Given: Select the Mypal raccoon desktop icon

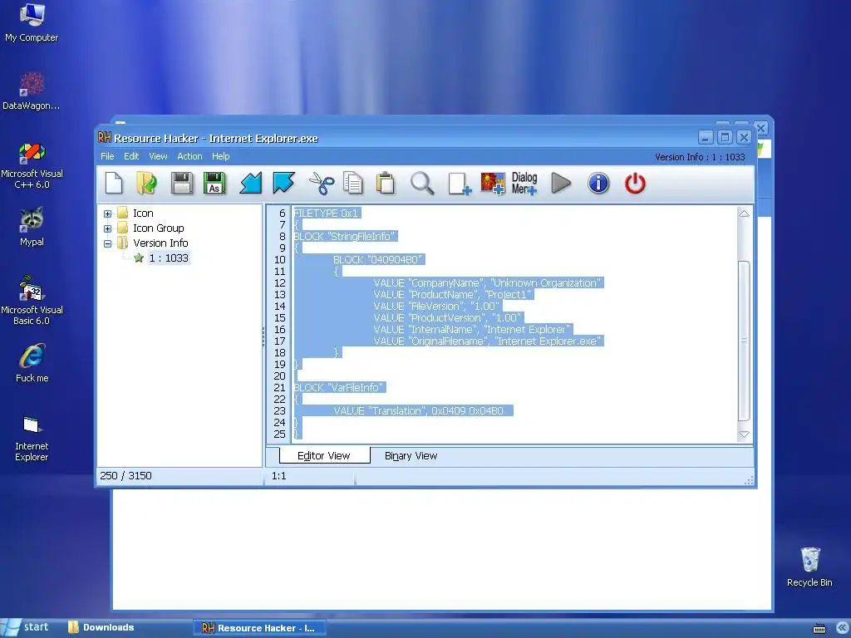Looking at the screenshot, I should (x=32, y=227).
